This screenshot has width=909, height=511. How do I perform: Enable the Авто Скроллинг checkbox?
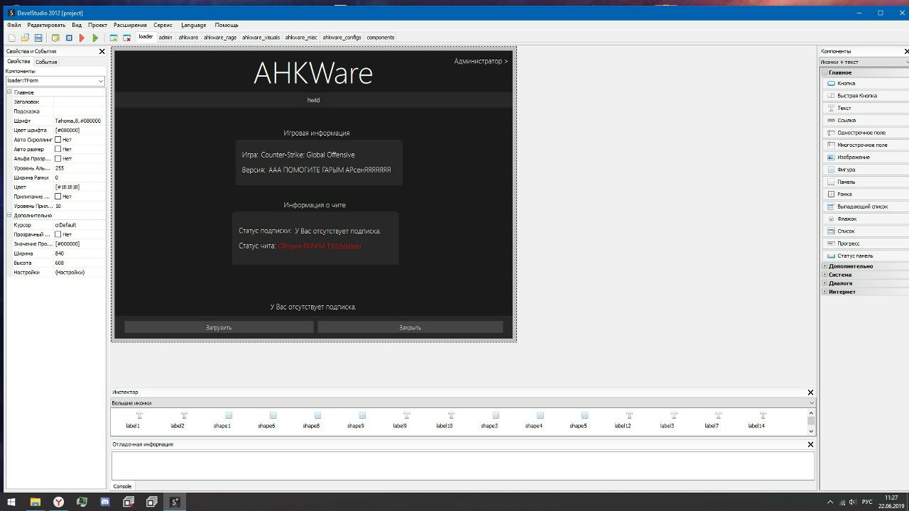(x=58, y=140)
